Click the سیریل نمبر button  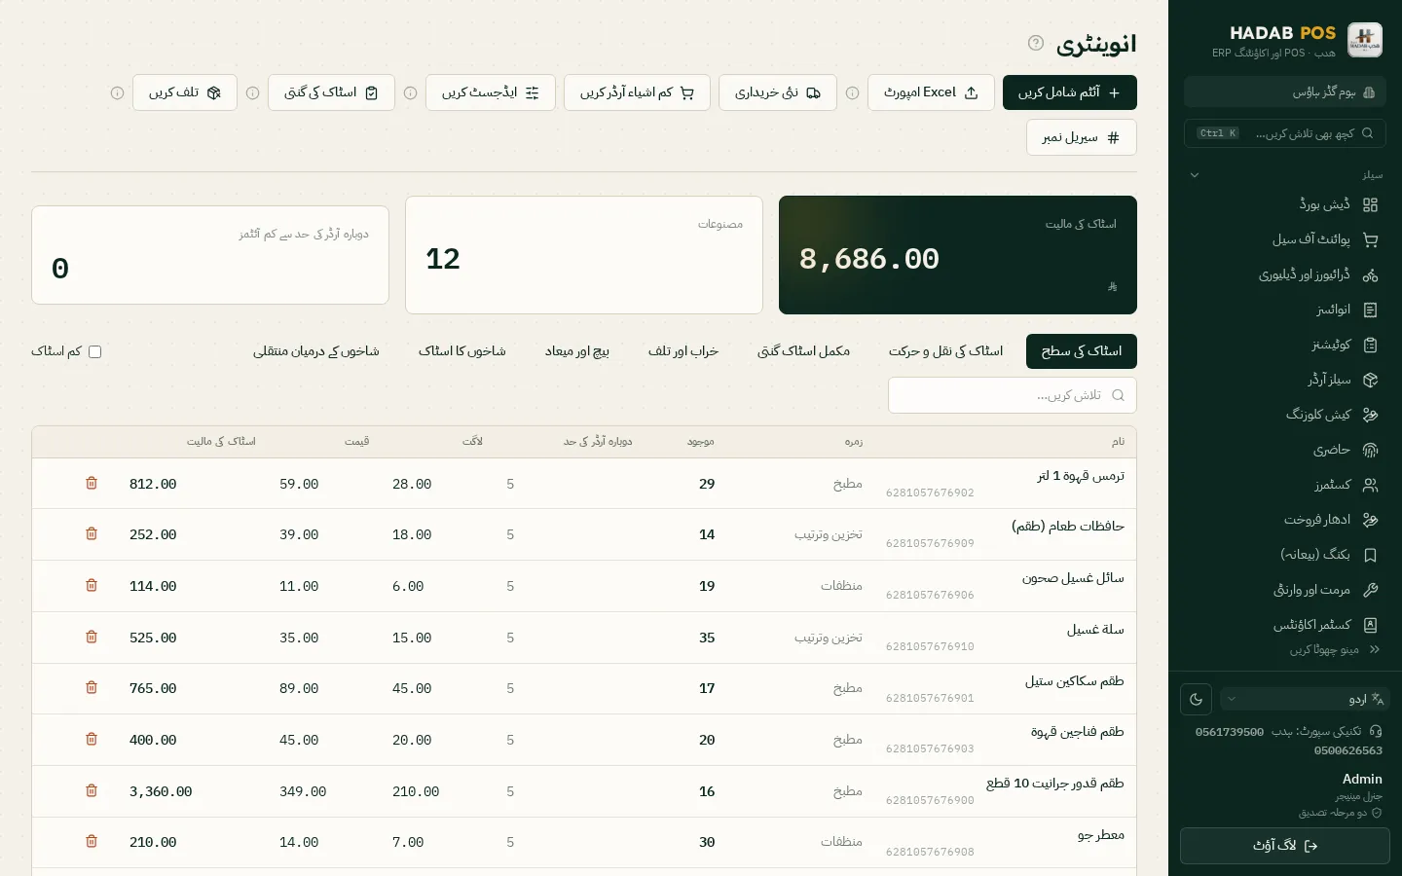point(1082,137)
